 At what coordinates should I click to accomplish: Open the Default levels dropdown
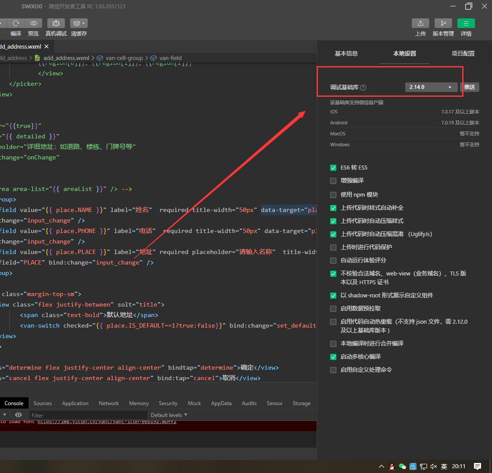coord(169,415)
